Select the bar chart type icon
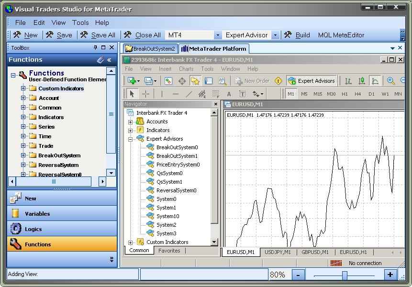This screenshot has height=287, width=412. point(348,81)
